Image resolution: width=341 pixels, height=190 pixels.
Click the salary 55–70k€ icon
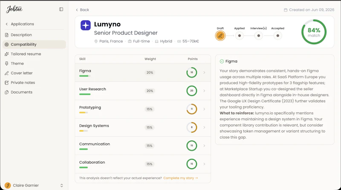179,41
